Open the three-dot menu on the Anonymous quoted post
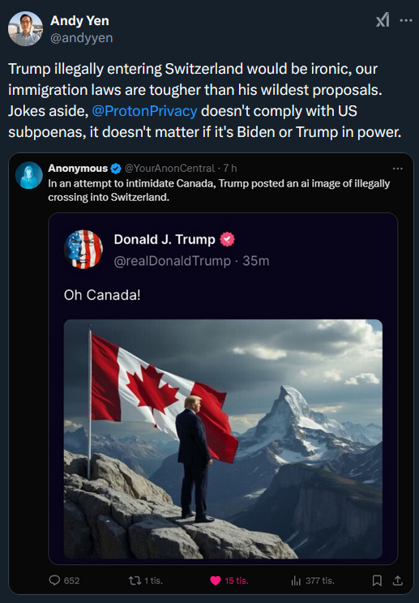The height and width of the screenshot is (603, 419). pos(398,169)
